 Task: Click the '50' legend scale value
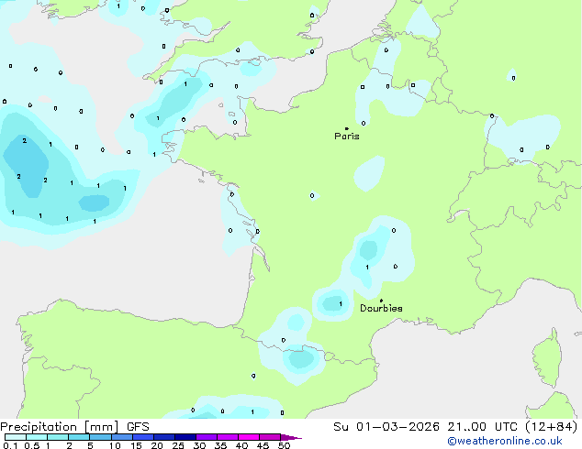pyautogui.click(x=284, y=445)
